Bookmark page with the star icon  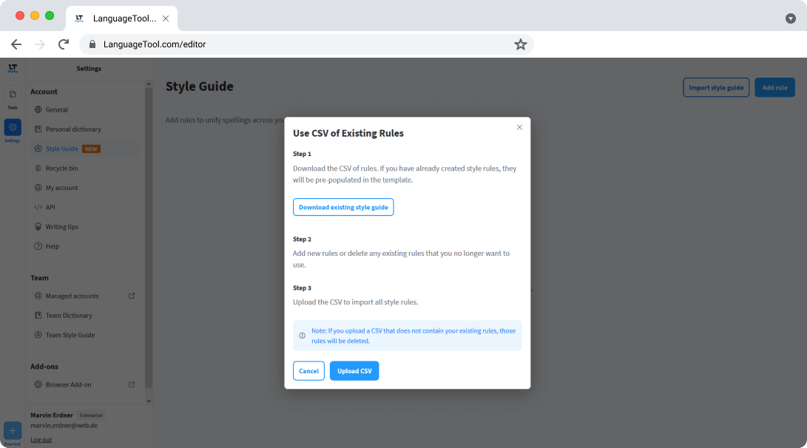click(520, 44)
